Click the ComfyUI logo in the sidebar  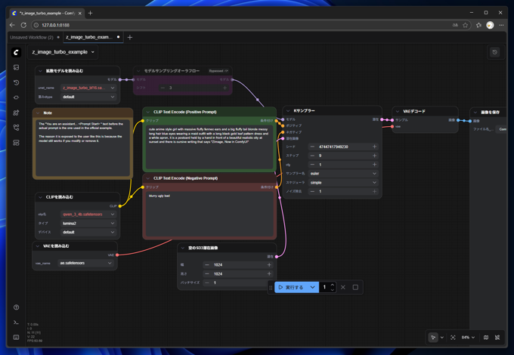[x=16, y=52]
